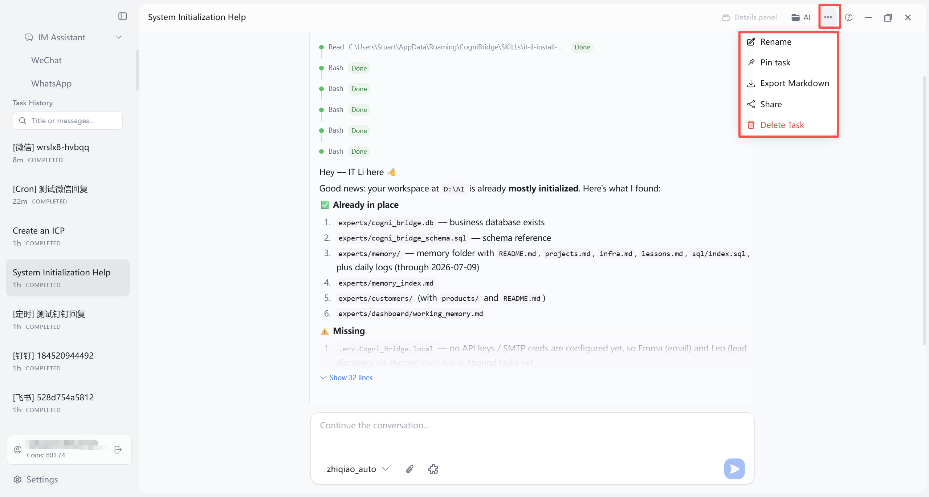
Task: Open task [飞书] 528d754a5812
Action: 68,403
